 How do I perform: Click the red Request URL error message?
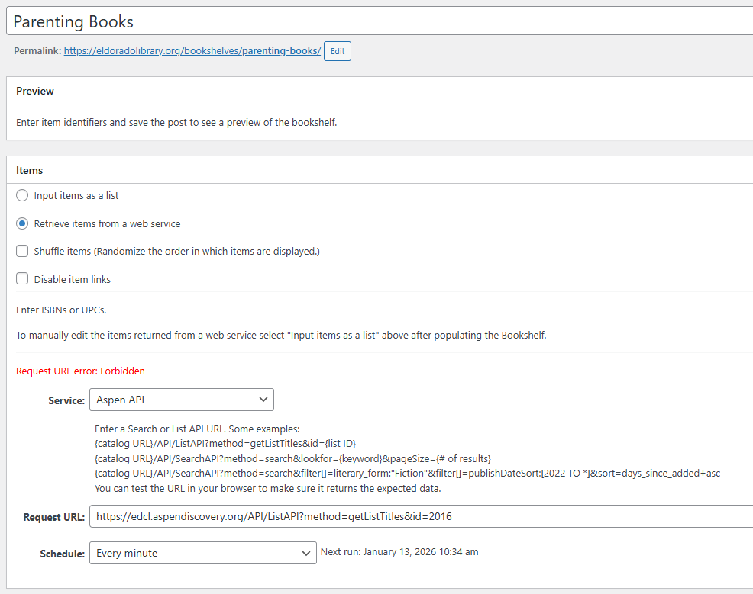click(80, 371)
